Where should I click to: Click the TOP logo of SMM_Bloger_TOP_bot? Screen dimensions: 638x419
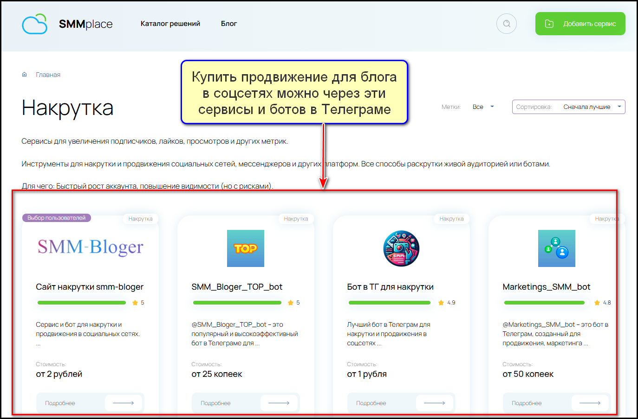(x=246, y=248)
